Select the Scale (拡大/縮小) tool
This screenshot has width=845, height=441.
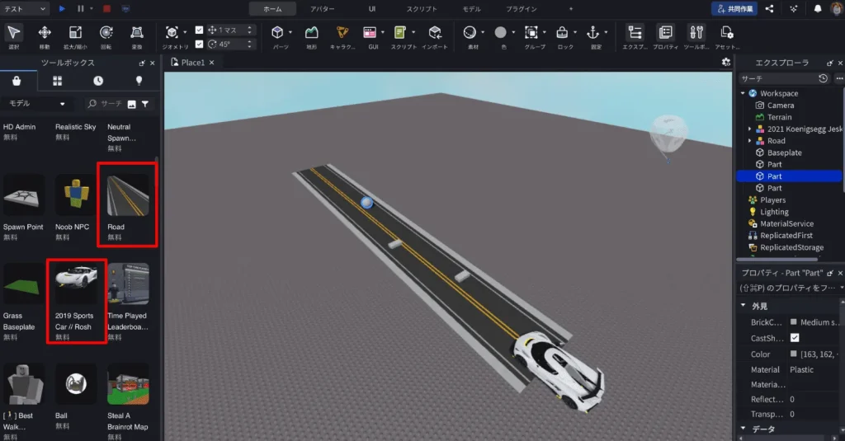pyautogui.click(x=75, y=33)
